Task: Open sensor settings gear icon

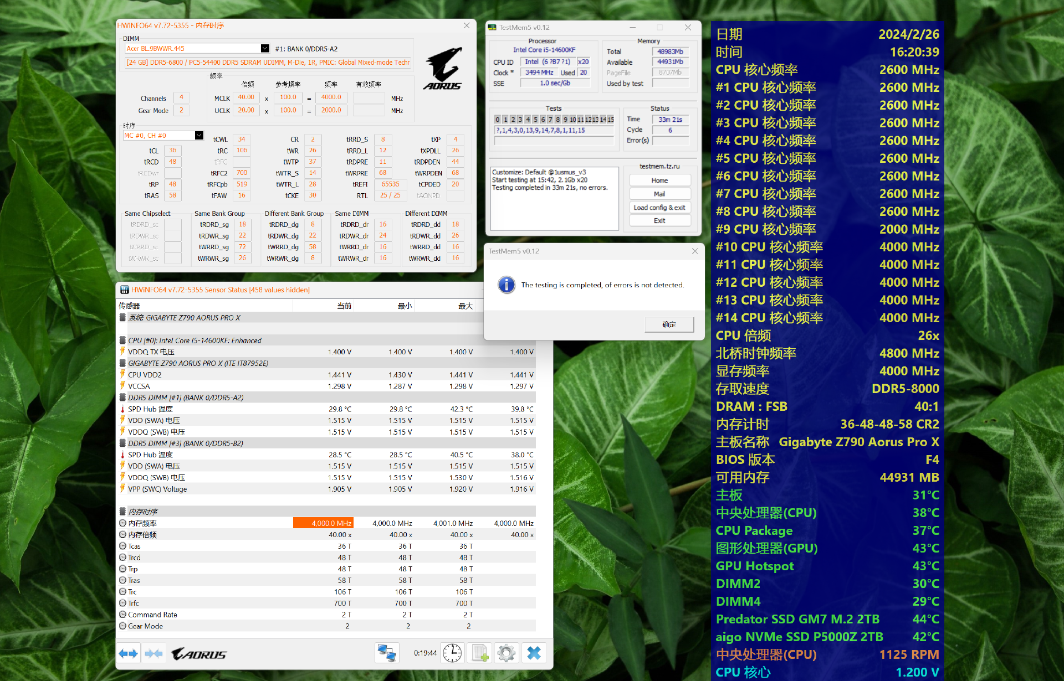Action: 506,653
